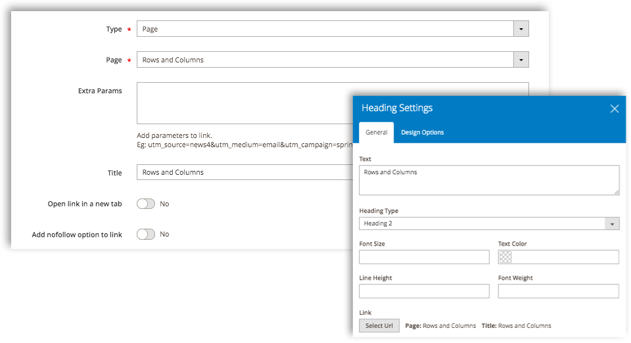631x343 pixels.
Task: Switch to the Design Options tab
Action: pyautogui.click(x=422, y=132)
